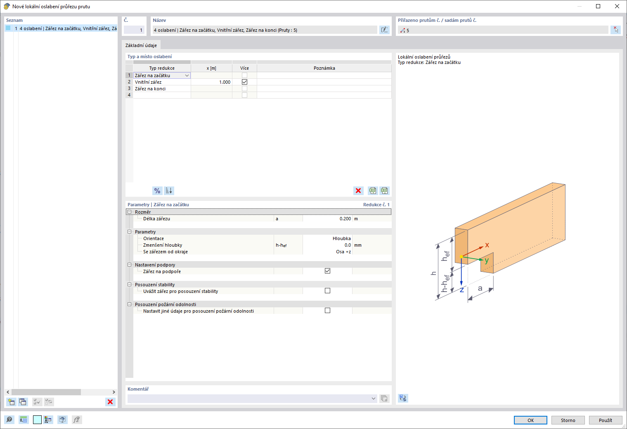Click the display settings icon in bottom bar

click(62, 420)
